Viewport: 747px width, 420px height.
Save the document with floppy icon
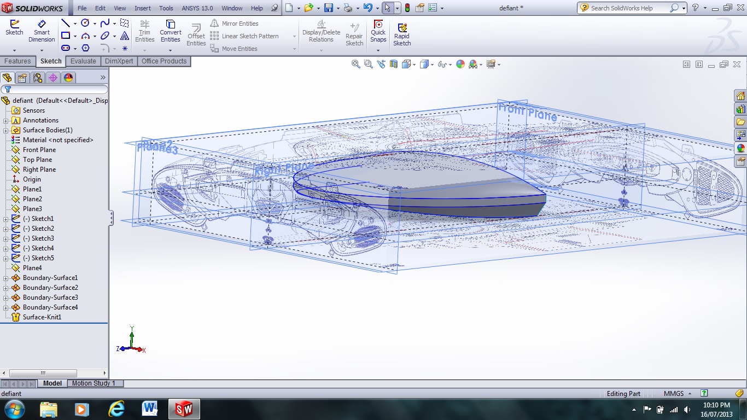coord(328,8)
